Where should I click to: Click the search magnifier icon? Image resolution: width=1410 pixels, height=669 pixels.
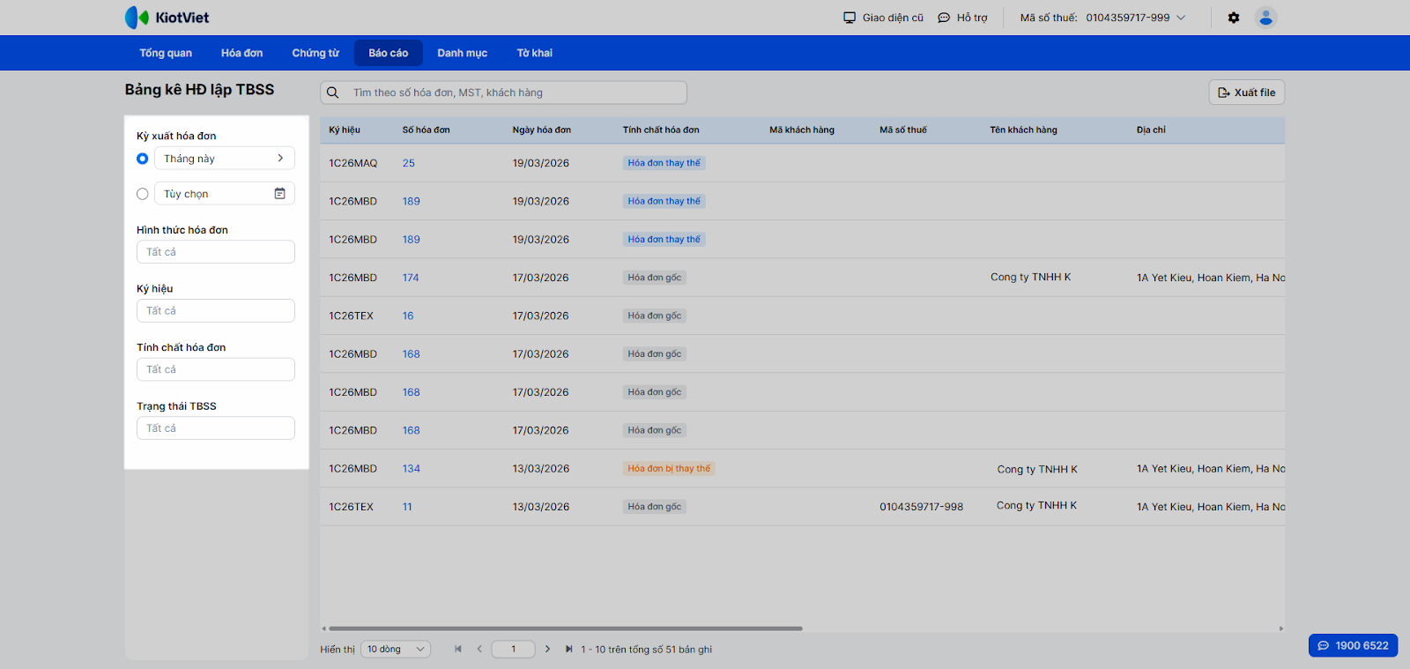333,93
